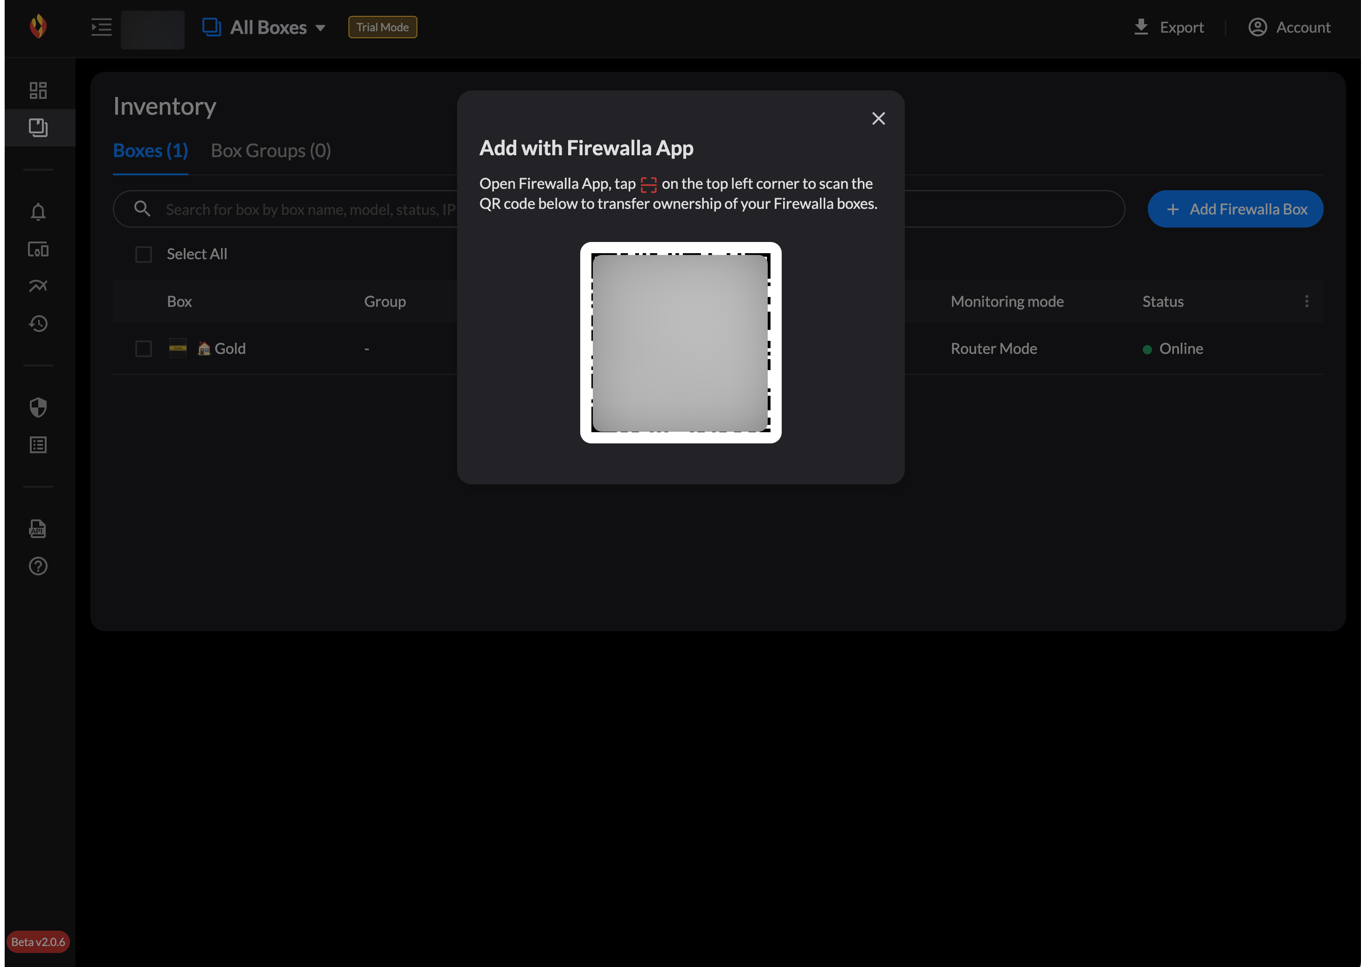Click the search magnifier icon
This screenshot has height=967, width=1361.
click(142, 209)
